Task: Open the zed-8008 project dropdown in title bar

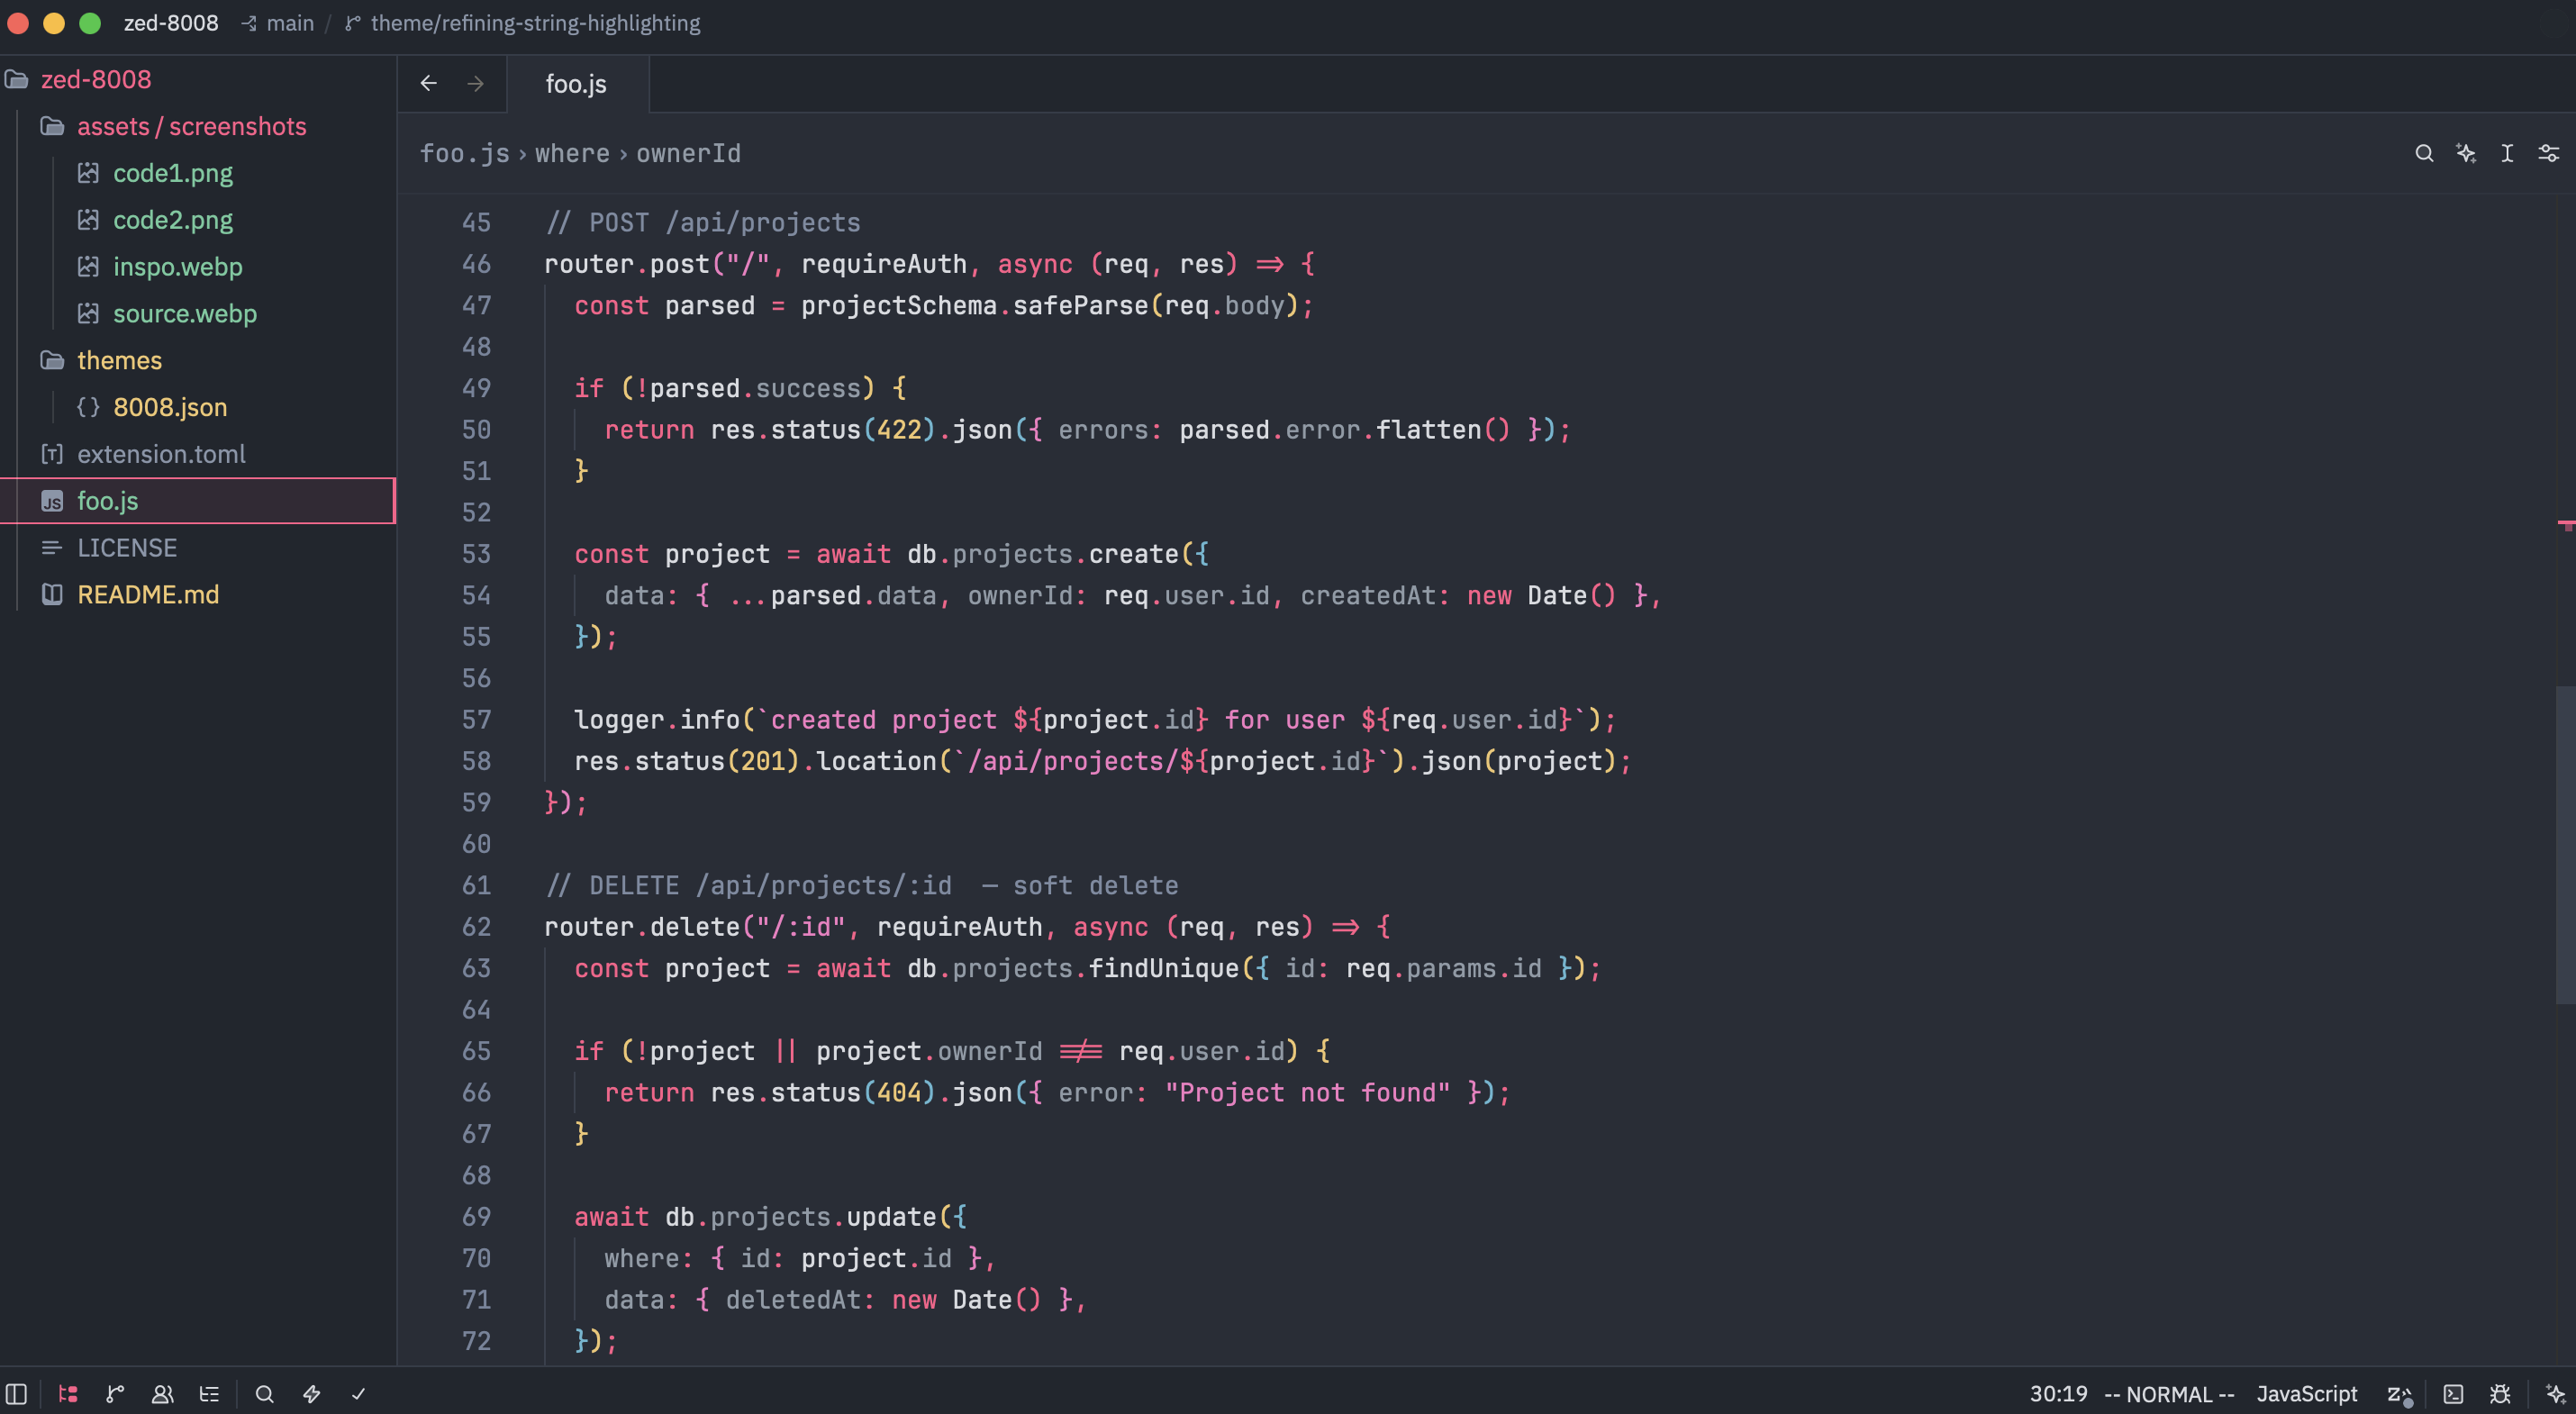Action: pos(170,23)
